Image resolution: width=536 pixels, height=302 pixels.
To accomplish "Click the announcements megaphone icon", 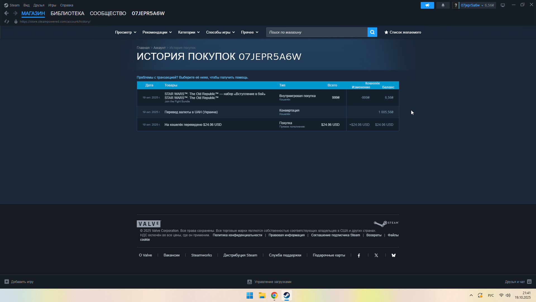I will [427, 5].
